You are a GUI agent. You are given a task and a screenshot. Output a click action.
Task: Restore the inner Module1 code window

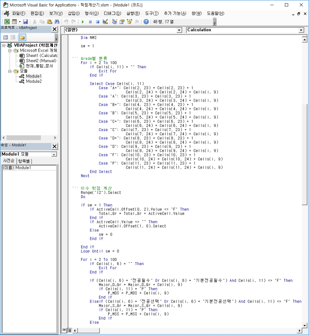[x=299, y=13]
